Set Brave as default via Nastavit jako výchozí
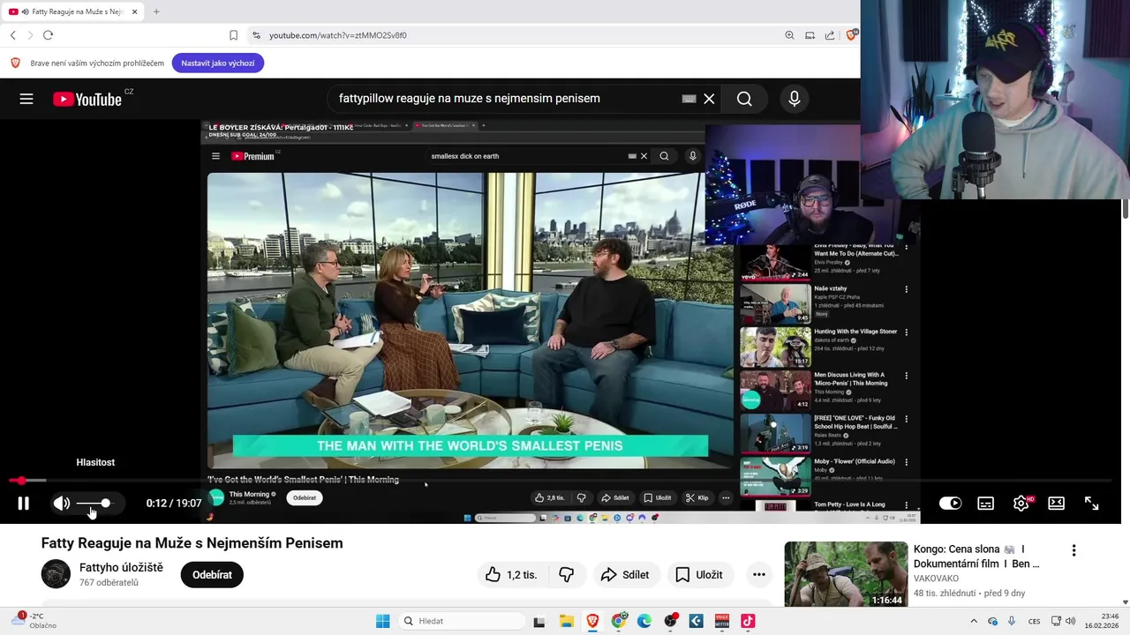 (218, 63)
